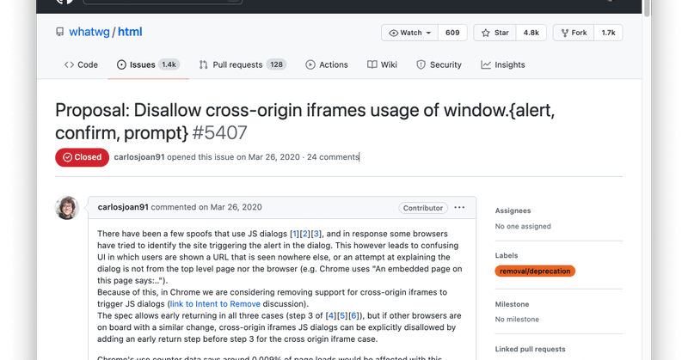Open the comment three-dots options menu
Viewport: 688px width, 360px height.
459,207
